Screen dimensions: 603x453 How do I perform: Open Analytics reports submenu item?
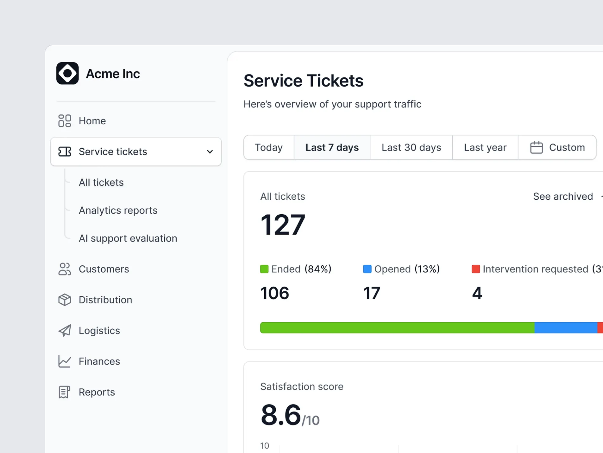point(118,210)
